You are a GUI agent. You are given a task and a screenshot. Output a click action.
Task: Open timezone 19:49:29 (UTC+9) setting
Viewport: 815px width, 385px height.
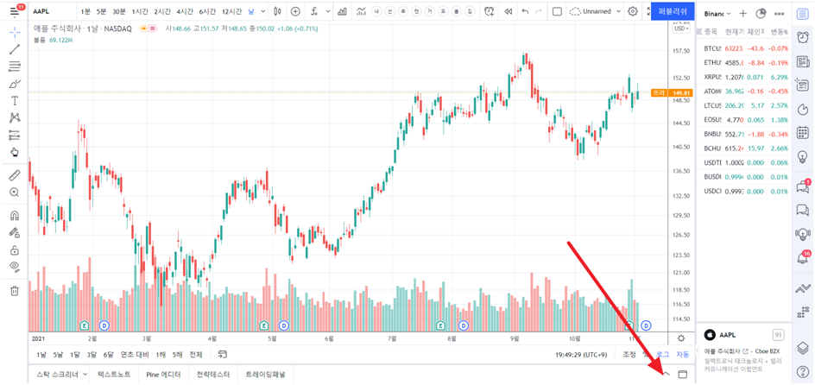pos(581,354)
